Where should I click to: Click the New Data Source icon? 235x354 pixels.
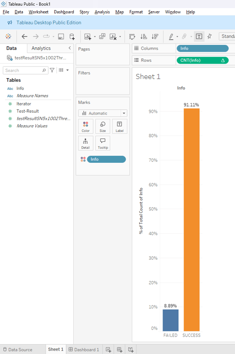[72, 36]
